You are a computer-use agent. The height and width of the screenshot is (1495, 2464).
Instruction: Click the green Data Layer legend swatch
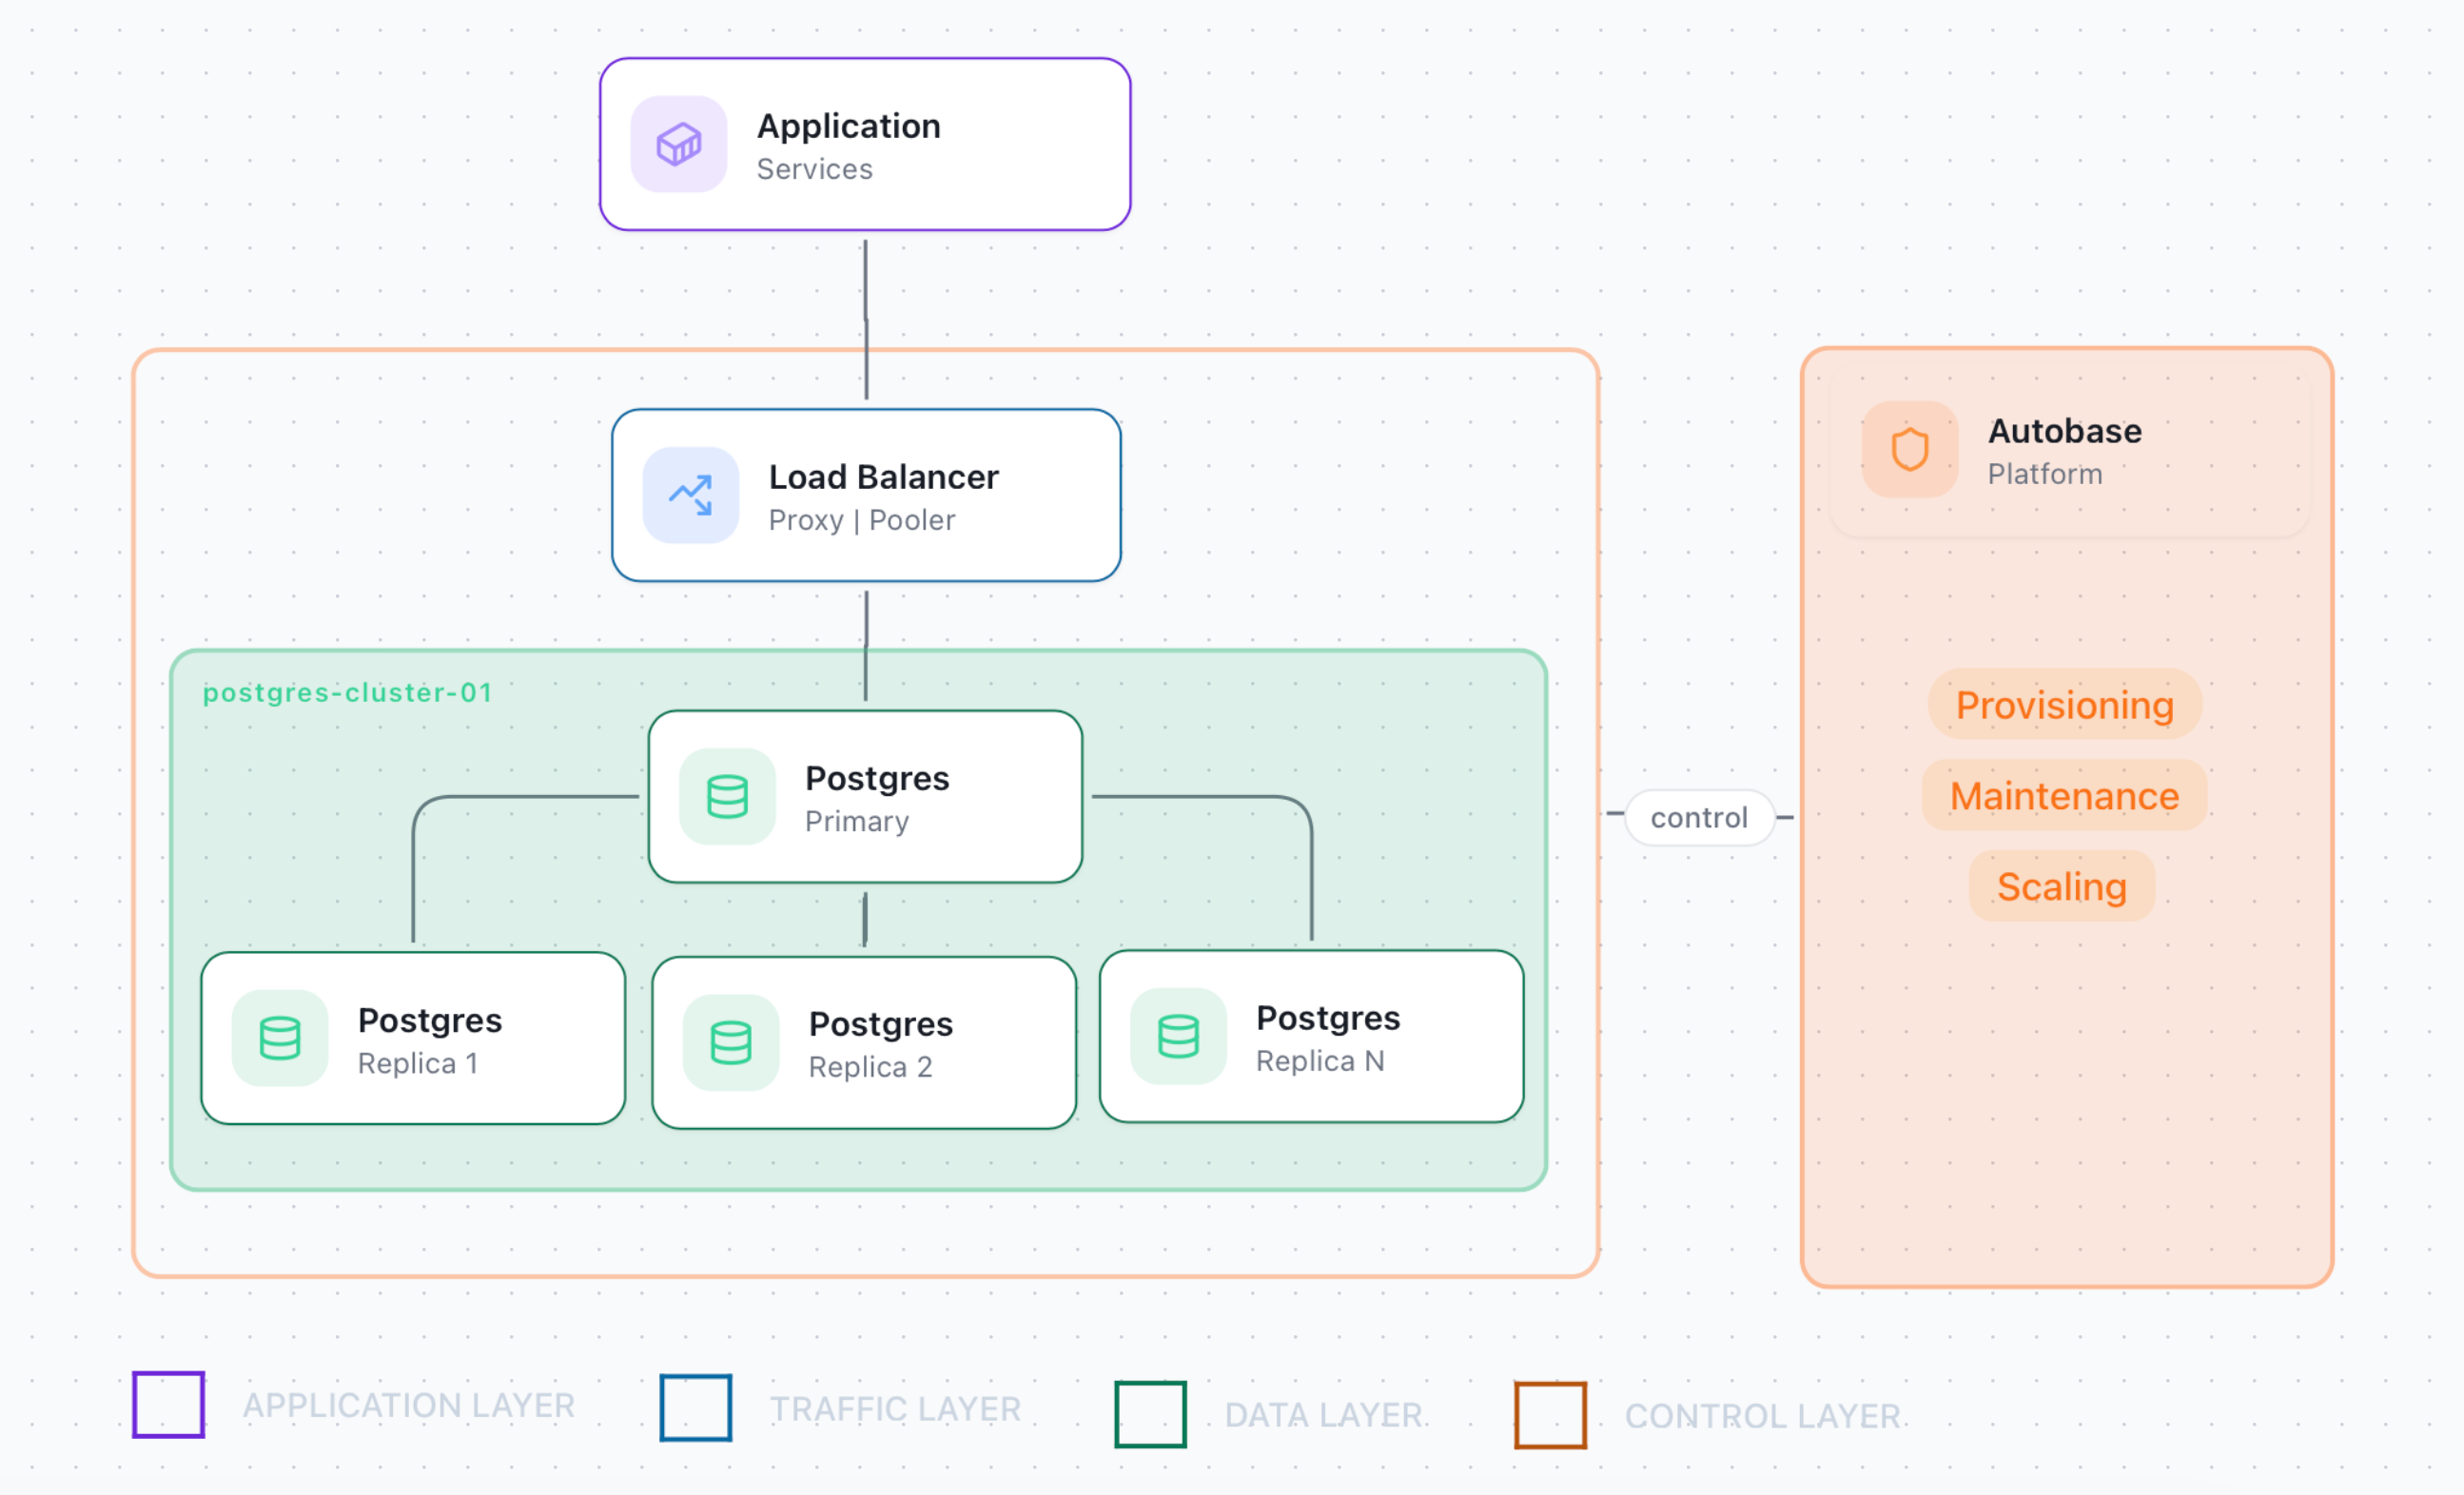(1151, 1414)
